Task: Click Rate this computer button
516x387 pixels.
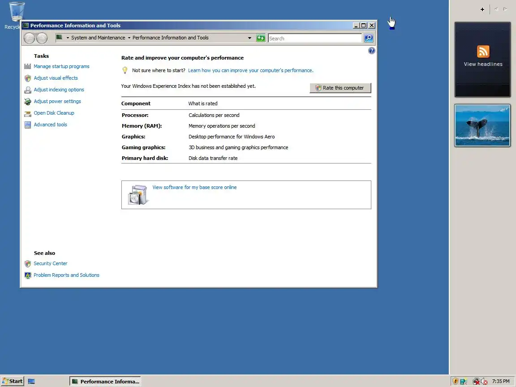Action: point(340,88)
